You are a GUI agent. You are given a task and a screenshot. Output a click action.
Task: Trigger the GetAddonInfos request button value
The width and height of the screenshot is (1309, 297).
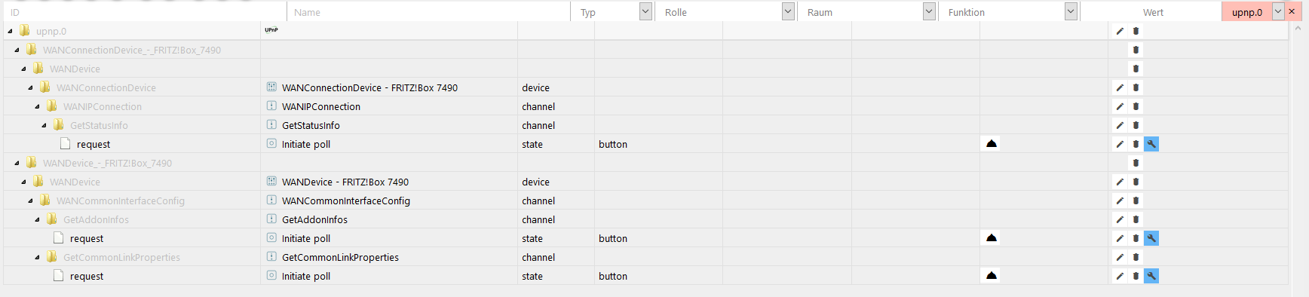pyautogui.click(x=992, y=237)
